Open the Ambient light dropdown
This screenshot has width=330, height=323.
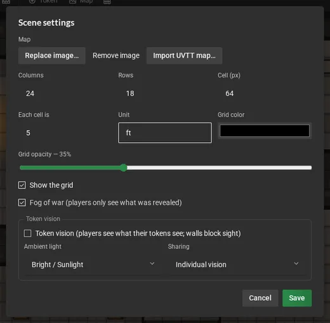[93, 265]
